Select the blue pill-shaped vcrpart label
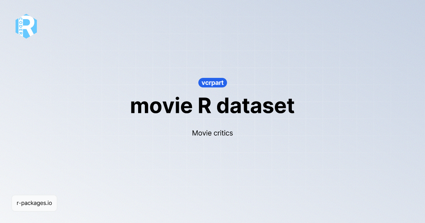This screenshot has height=223, width=425. pyautogui.click(x=212, y=82)
